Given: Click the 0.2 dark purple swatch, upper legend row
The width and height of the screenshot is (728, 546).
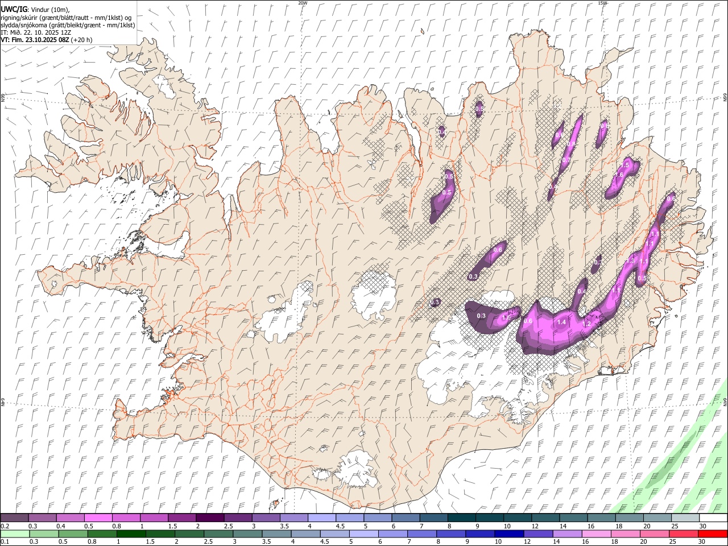Looking at the screenshot, I should (x=14, y=518).
